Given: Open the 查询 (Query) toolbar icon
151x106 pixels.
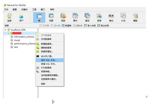Looking at the screenshot, I should pyautogui.click(x=87, y=17).
